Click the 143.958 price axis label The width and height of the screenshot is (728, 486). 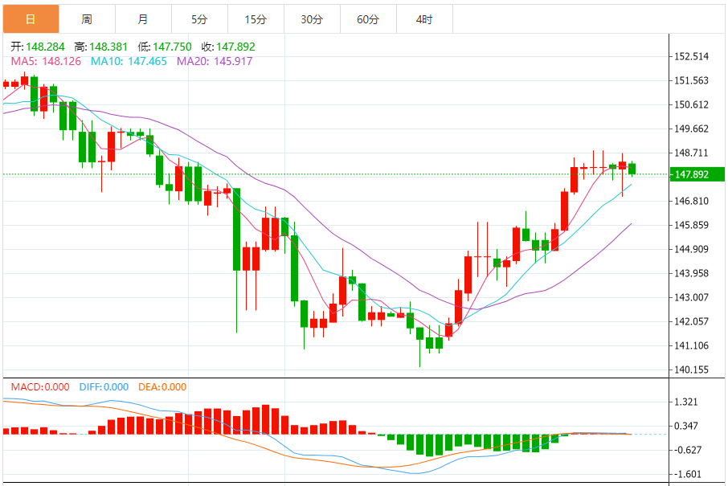tap(691, 273)
